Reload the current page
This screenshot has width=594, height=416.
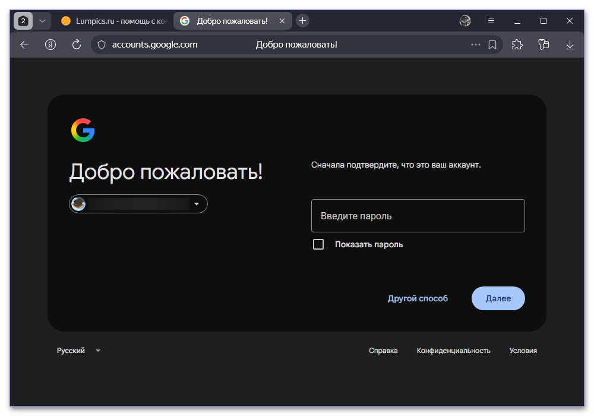[77, 45]
